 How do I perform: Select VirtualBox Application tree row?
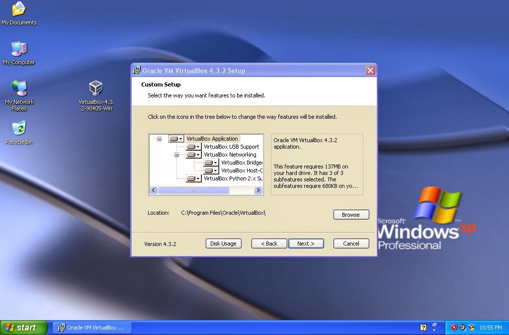coord(212,139)
